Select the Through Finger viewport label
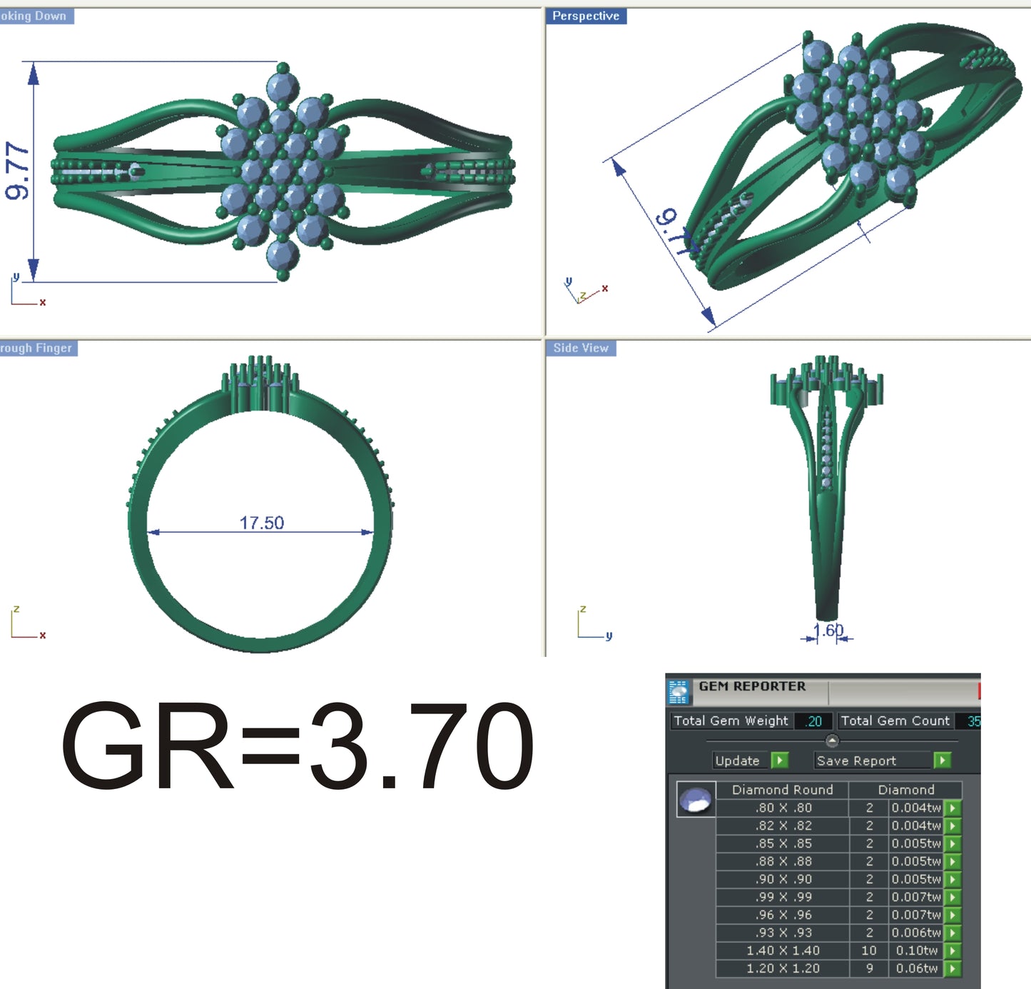1031x989 pixels. 39,348
